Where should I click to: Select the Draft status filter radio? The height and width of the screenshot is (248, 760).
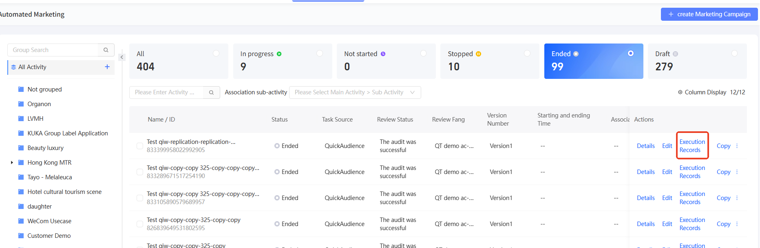pos(734,53)
